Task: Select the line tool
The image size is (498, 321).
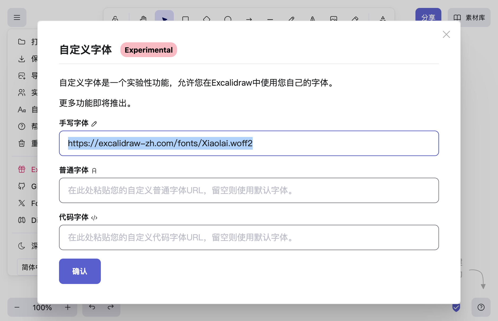Action: (x=270, y=18)
